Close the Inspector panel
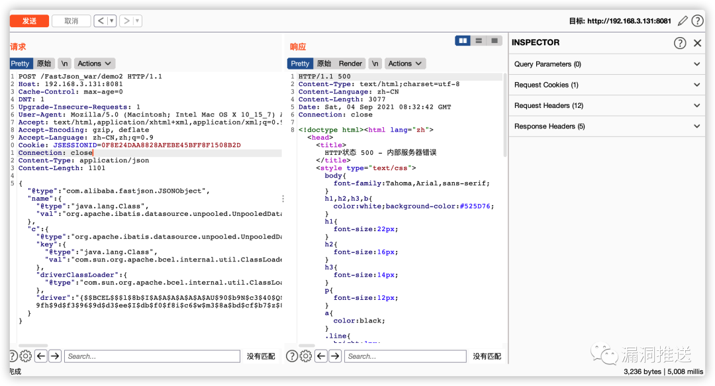The width and height of the screenshot is (715, 386). 697,43
